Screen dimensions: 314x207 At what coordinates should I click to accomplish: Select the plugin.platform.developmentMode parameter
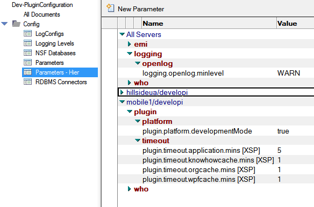197,131
